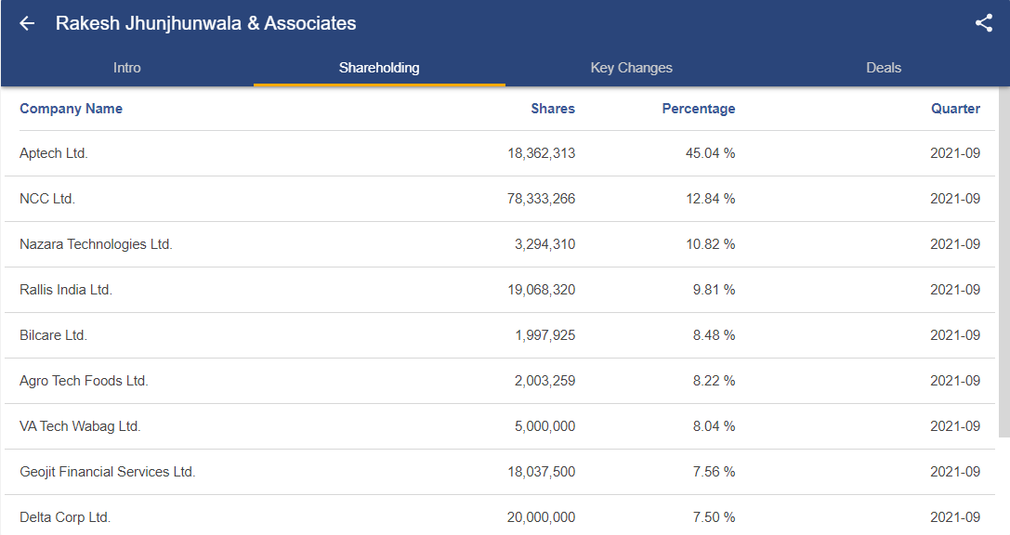Click the 10.82 % percentage cell

[711, 244]
